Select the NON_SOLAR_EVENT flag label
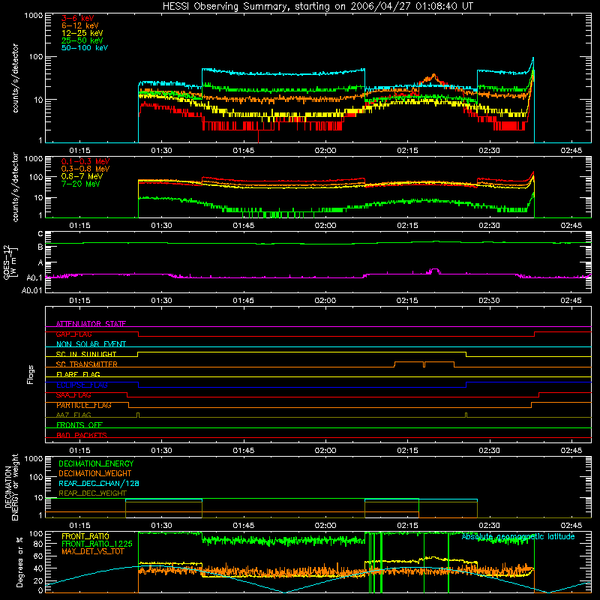The width and height of the screenshot is (600, 600). pyautogui.click(x=91, y=344)
